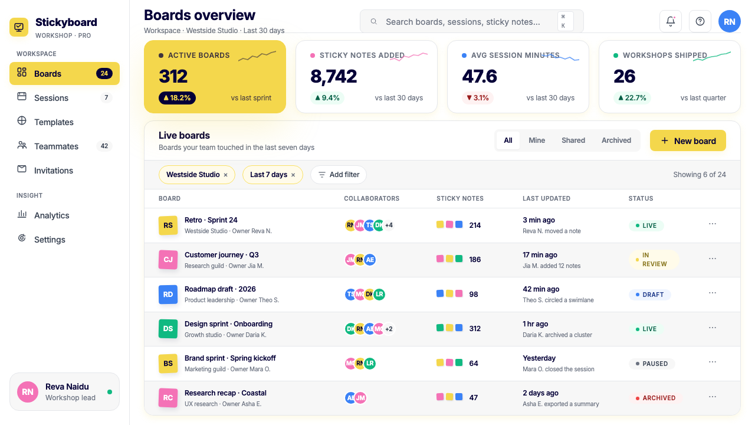This screenshot has height=425, width=755.
Task: Click JM avatar on Research recap row
Action: [360, 398]
